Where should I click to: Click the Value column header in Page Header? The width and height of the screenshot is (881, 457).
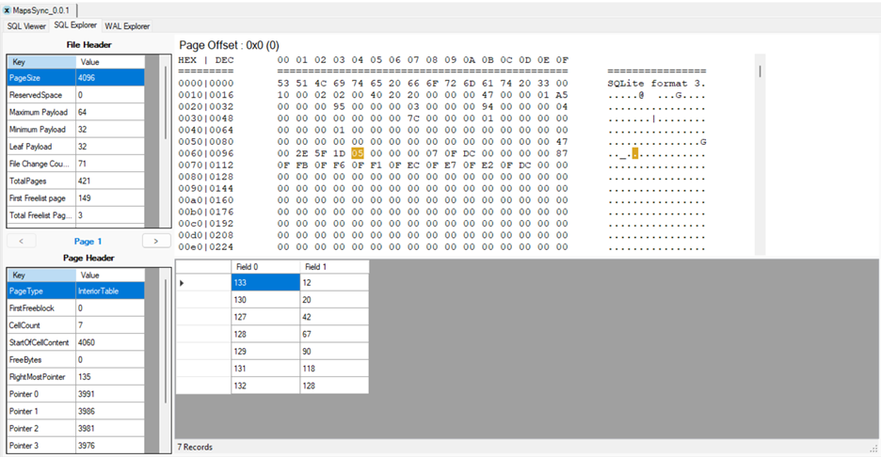coord(108,276)
